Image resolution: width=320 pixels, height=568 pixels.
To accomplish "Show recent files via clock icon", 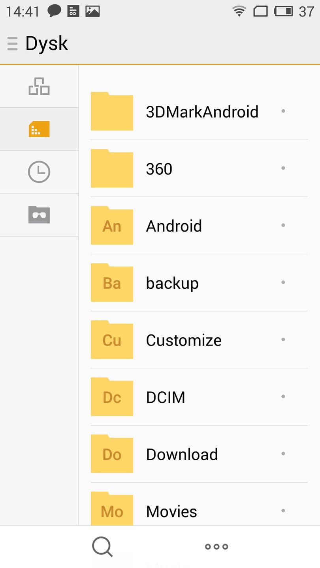I will click(x=39, y=172).
